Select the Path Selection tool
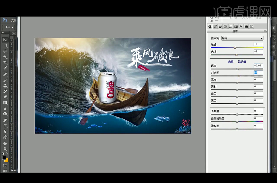This screenshot has width=277, height=183. click(5, 131)
